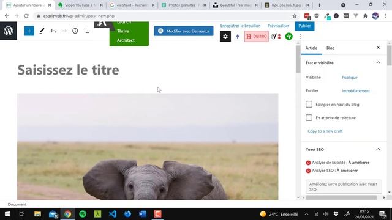Open Task View on taskbar
The width and height of the screenshot is (392, 220).
(x=22, y=214)
